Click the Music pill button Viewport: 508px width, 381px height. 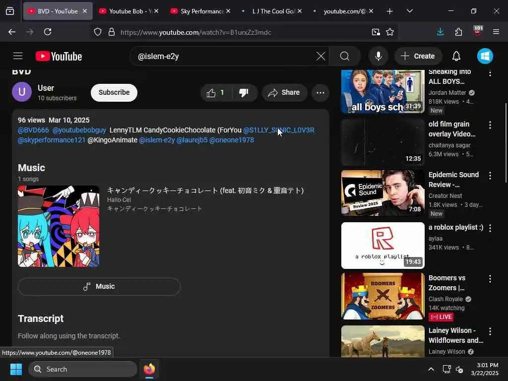pos(99,287)
